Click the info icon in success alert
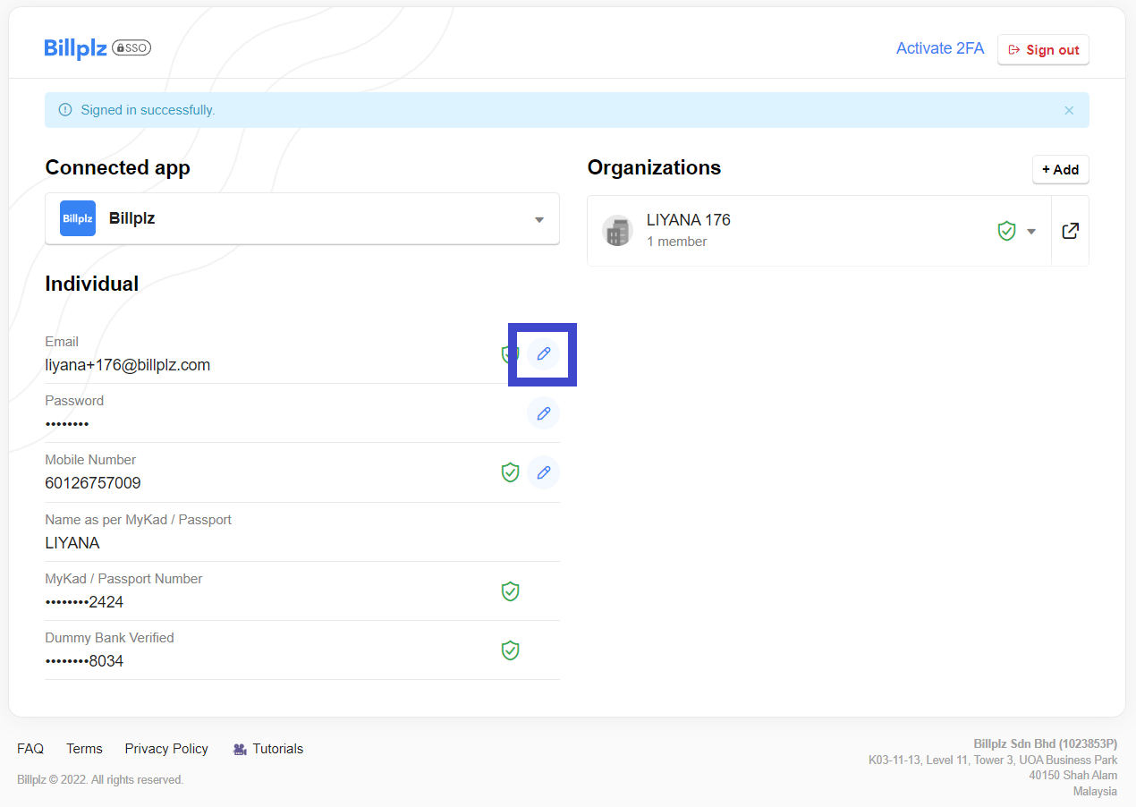The image size is (1136, 807). coord(65,110)
